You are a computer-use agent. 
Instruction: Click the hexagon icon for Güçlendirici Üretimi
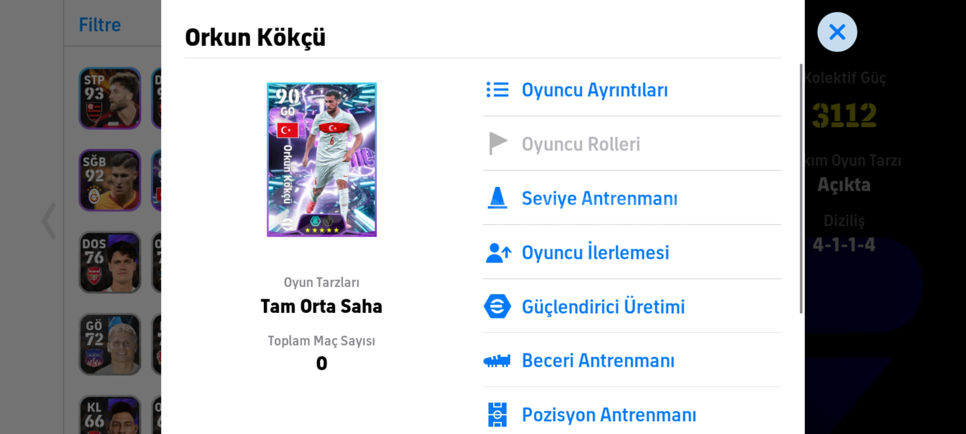[497, 306]
